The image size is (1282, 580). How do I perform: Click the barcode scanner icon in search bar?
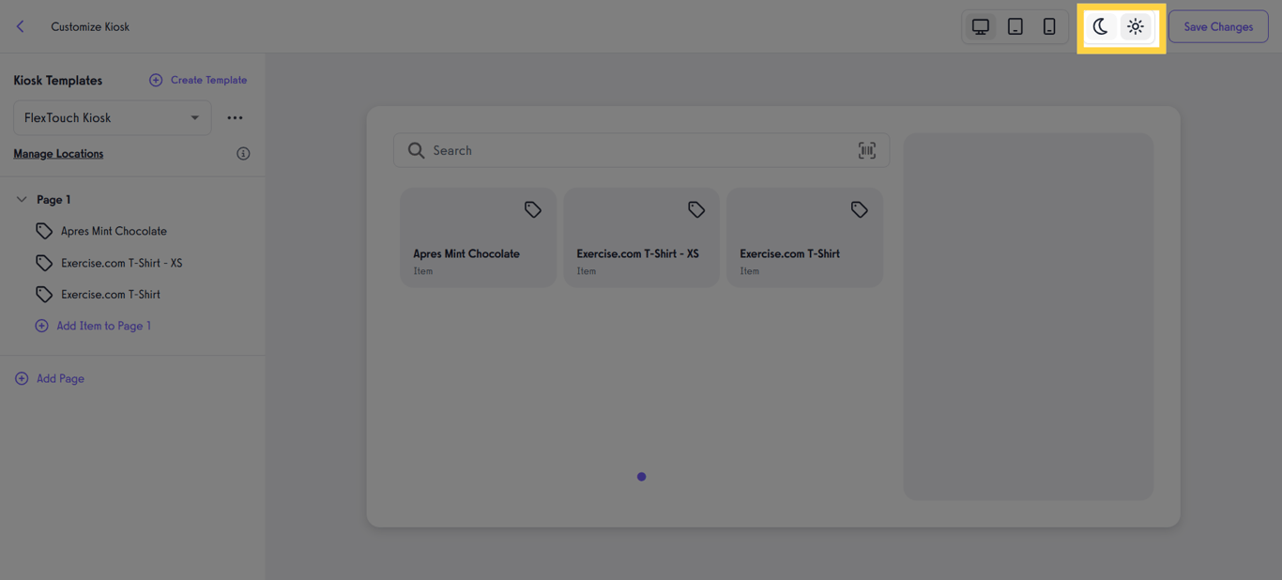point(866,150)
